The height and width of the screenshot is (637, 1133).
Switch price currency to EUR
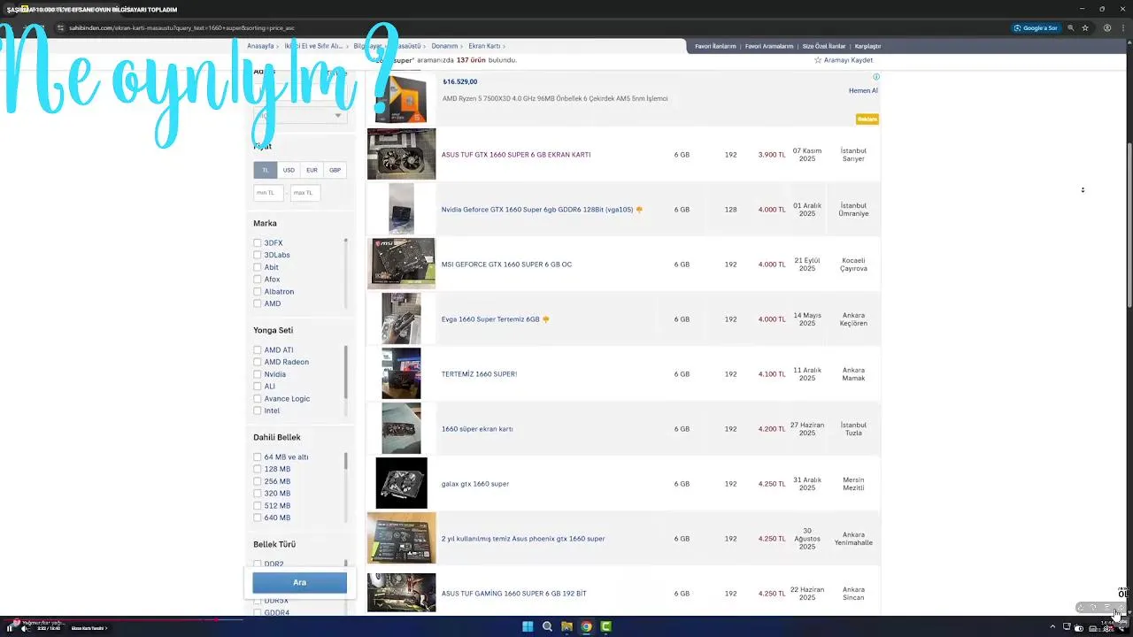pyautogui.click(x=312, y=170)
